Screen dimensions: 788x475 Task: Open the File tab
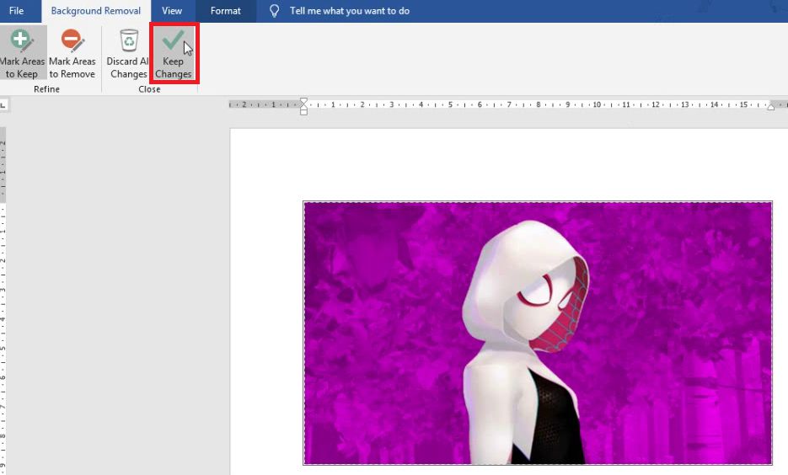pos(16,11)
